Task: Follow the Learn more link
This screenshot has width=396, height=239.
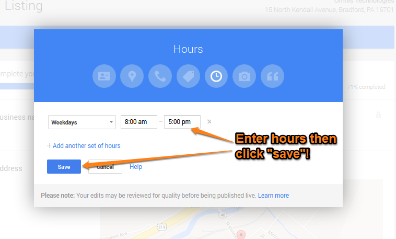Action: pyautogui.click(x=273, y=196)
